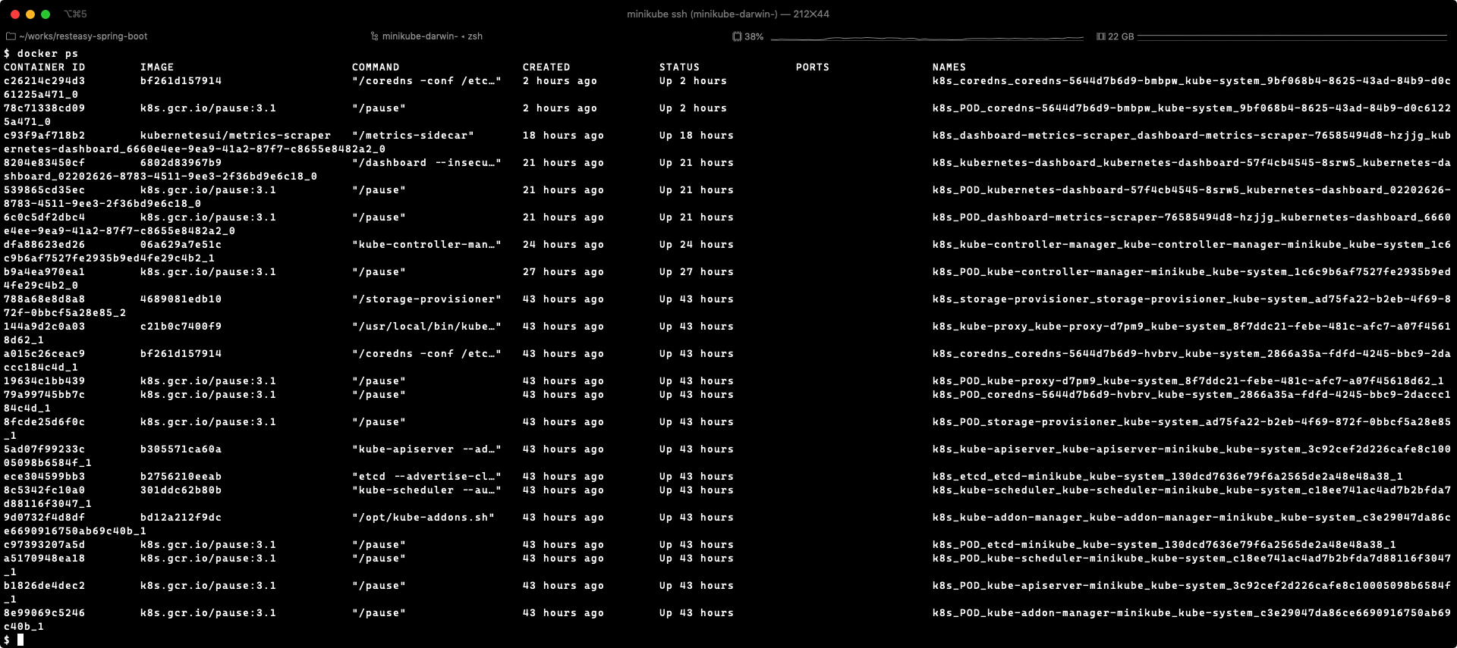Screen dimensions: 1457x648
Task: Click the minikube-darwin- zsh job label
Action: (x=433, y=36)
